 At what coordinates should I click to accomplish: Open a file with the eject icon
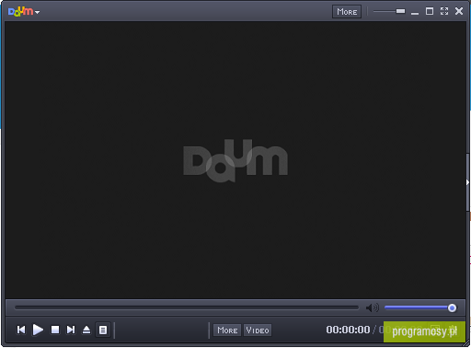coord(86,330)
